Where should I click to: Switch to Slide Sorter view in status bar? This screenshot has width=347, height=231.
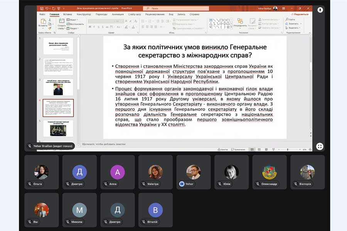pyautogui.click(x=259, y=150)
